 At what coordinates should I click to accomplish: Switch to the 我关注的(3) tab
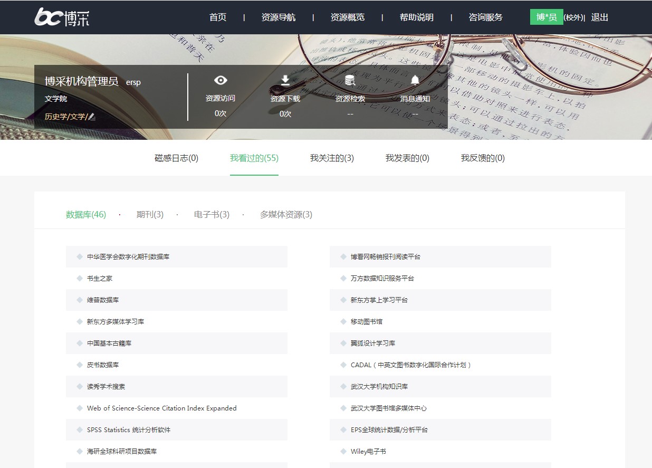pos(332,158)
